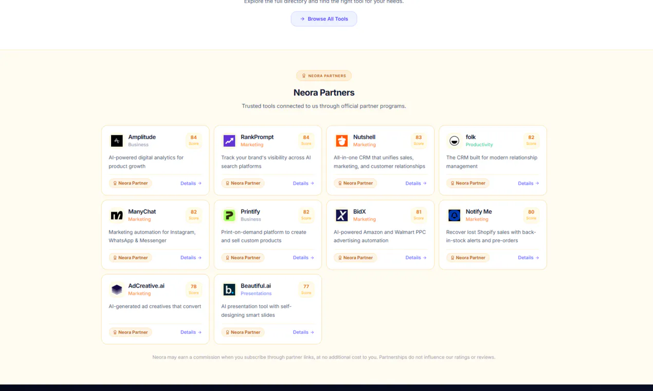The height and width of the screenshot is (391, 653).
Task: Click the BidX tool name
Action: (359, 211)
